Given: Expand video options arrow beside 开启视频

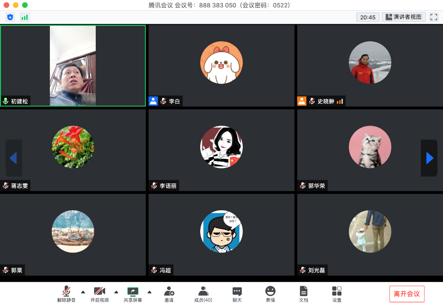Looking at the screenshot, I should click(116, 292).
